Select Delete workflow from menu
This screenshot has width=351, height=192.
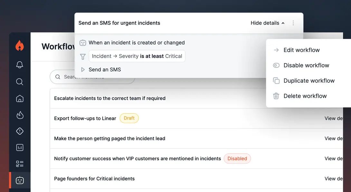[x=305, y=96]
